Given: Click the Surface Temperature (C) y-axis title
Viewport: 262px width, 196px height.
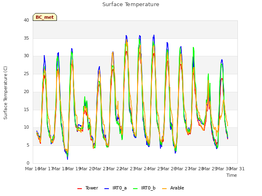Looking at the screenshot, I should point(5,93).
